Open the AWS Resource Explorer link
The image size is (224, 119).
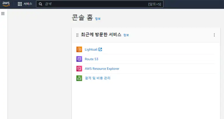click(102, 69)
